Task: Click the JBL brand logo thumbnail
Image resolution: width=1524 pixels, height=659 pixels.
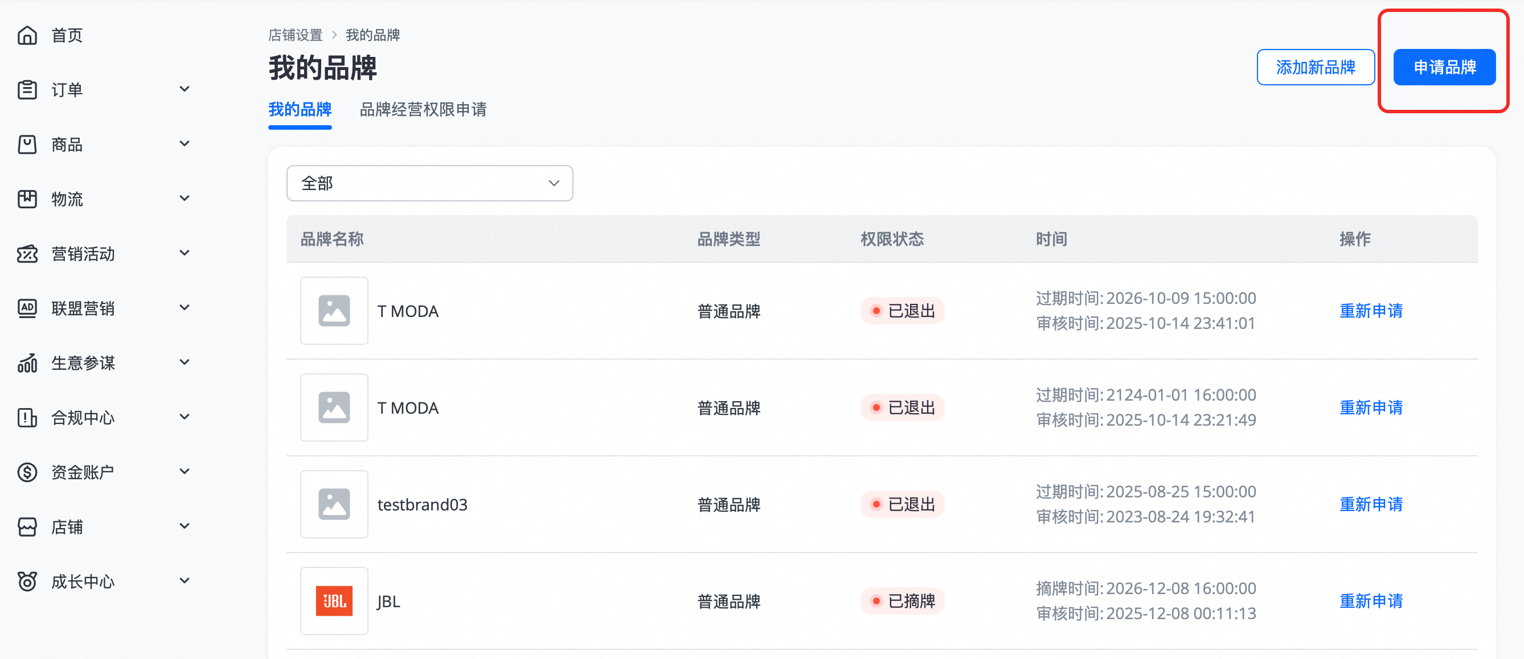Action: [x=334, y=601]
